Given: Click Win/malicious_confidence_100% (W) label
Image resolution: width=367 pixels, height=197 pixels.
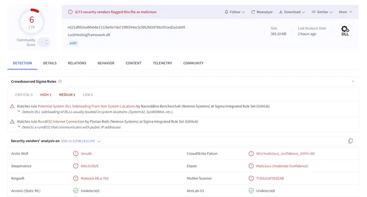Looking at the screenshot, I should point(286,153).
